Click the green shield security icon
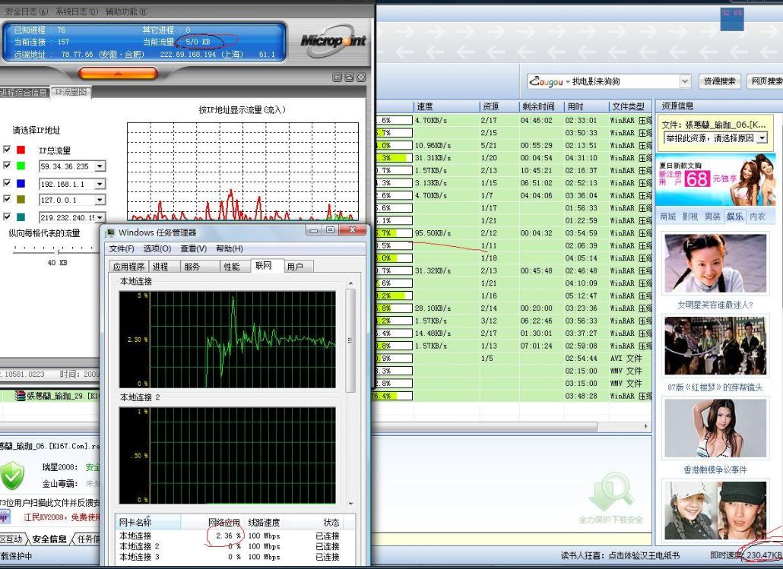 pos(11,475)
